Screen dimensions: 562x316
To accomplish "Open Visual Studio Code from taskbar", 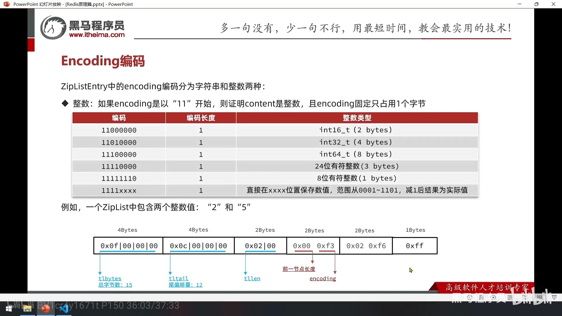I will [x=64, y=308].
